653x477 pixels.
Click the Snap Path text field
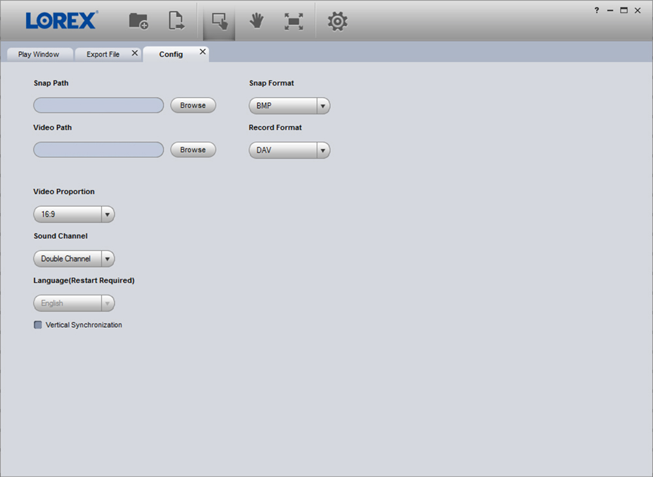point(99,105)
